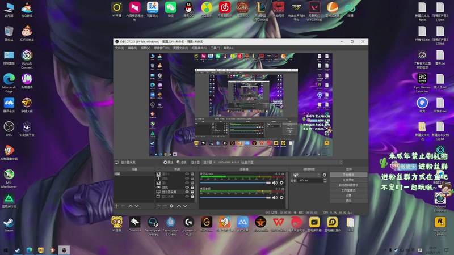Add a new source with the plus icon
Screen dimensions: 454x255
159,206
